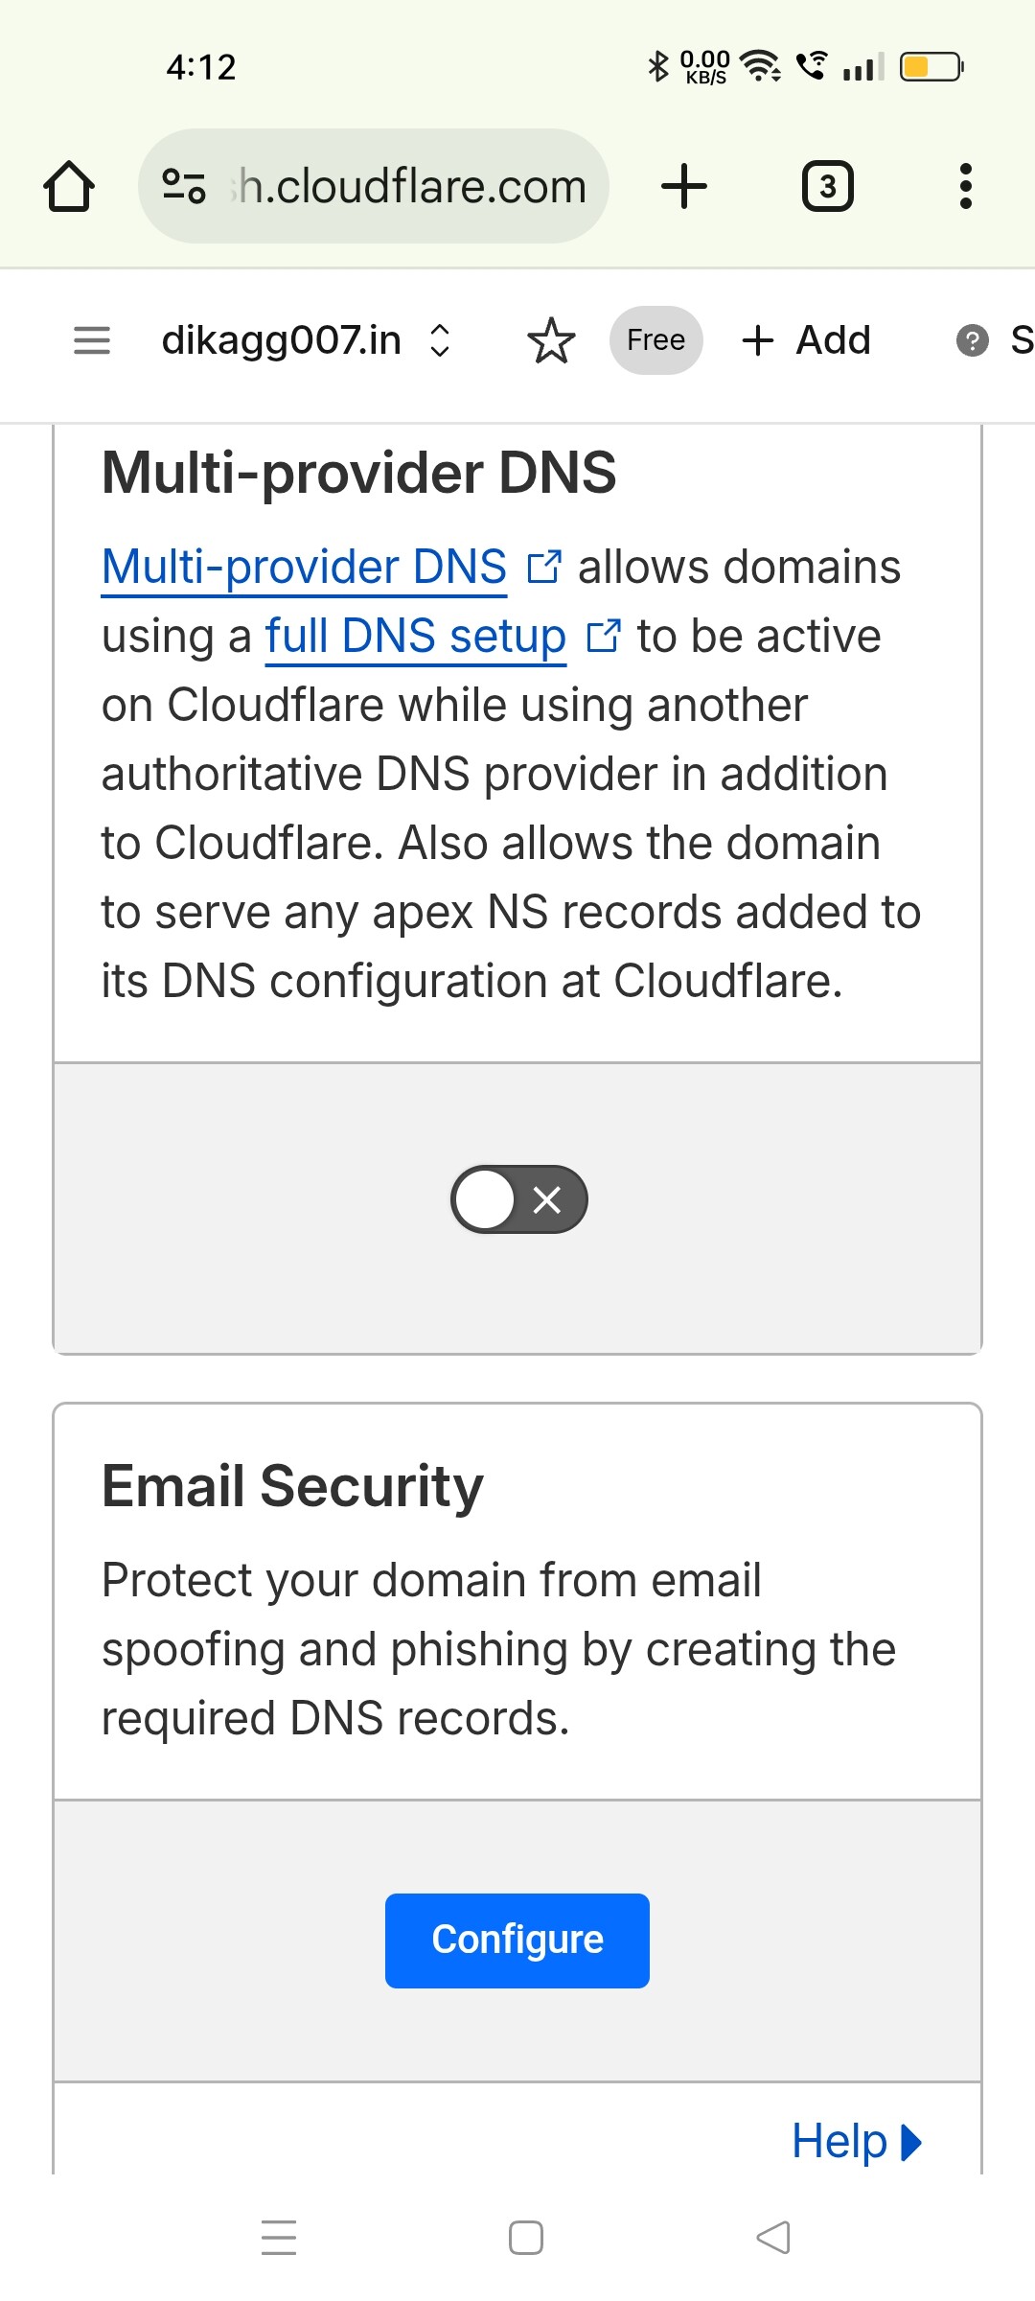1035x2301 pixels.
Task: Open a new browser tab
Action: coord(684,186)
